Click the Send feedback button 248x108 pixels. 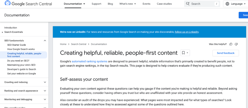(225, 53)
